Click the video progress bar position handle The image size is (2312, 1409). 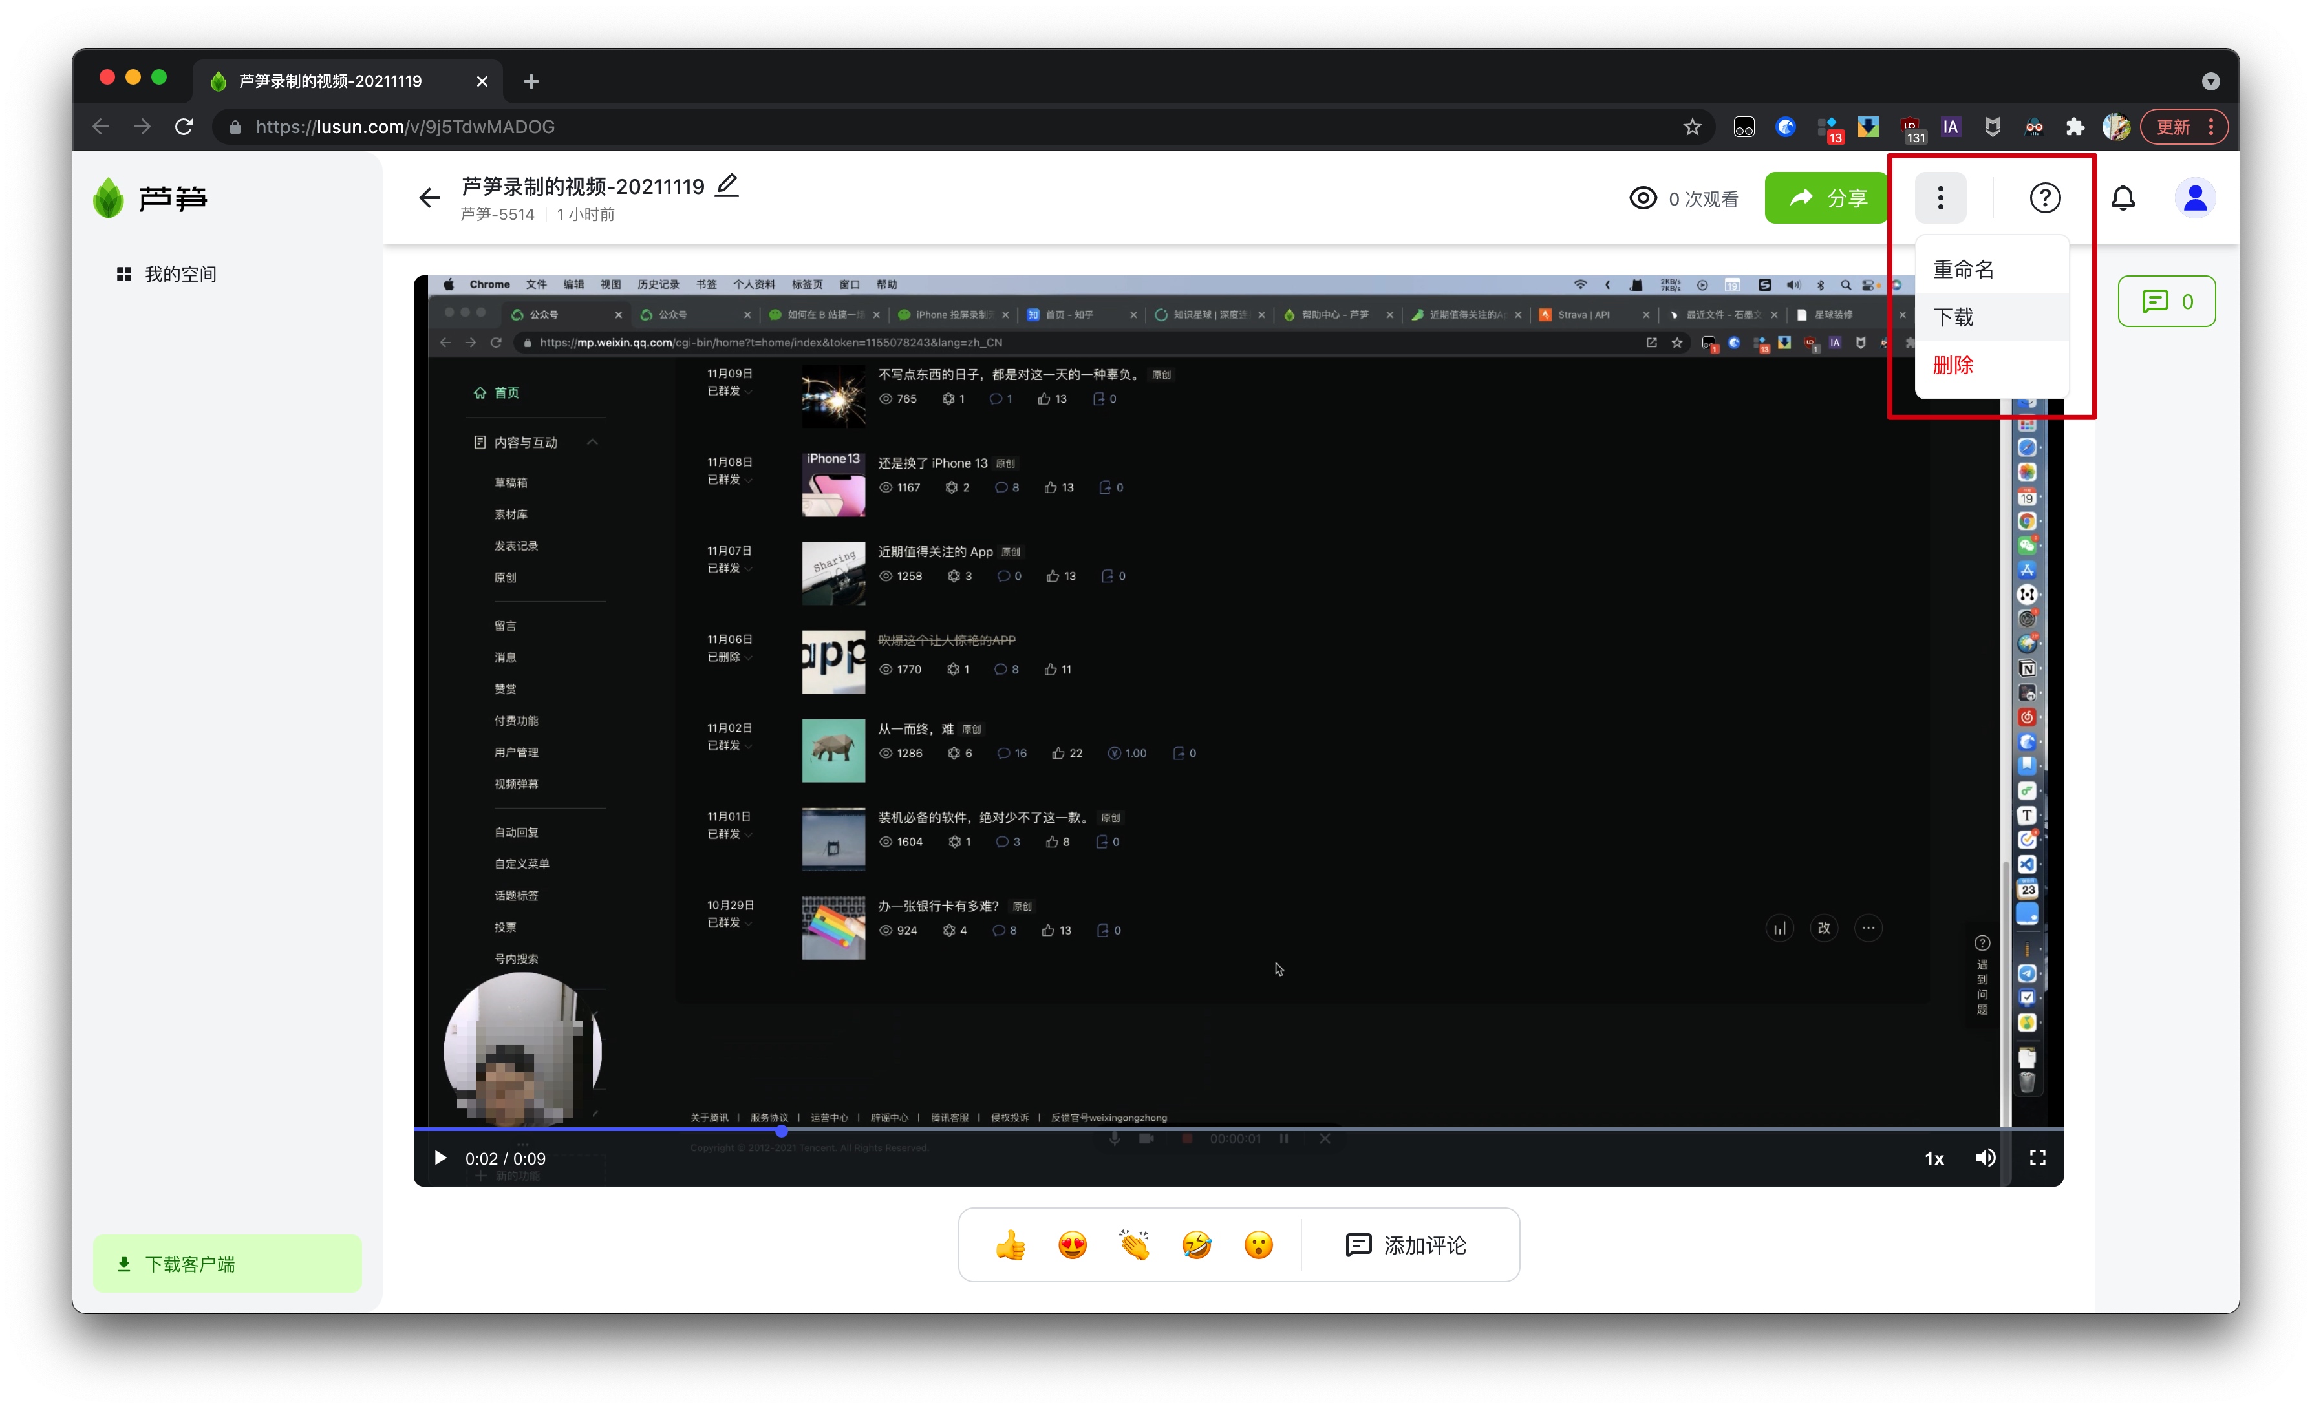tap(782, 1130)
